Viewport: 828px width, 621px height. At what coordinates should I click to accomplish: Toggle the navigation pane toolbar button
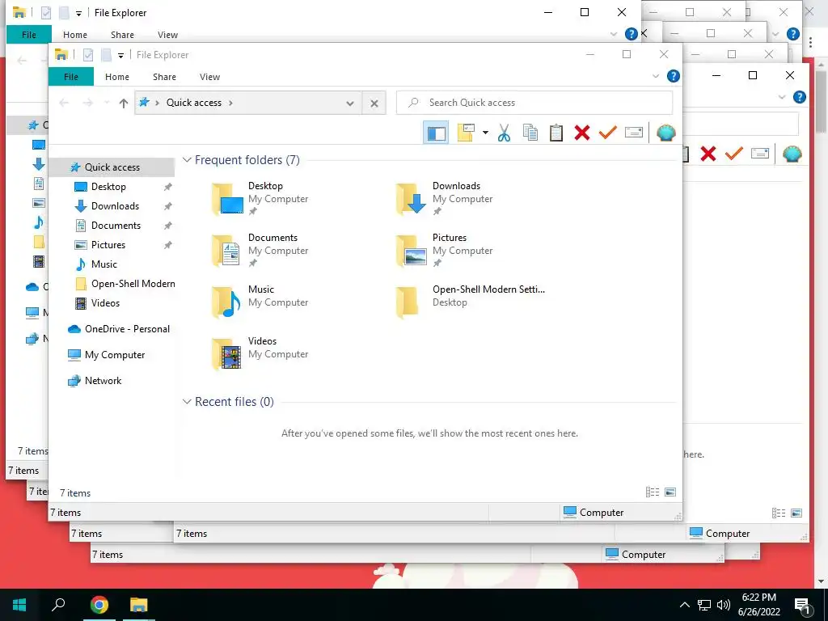436,133
